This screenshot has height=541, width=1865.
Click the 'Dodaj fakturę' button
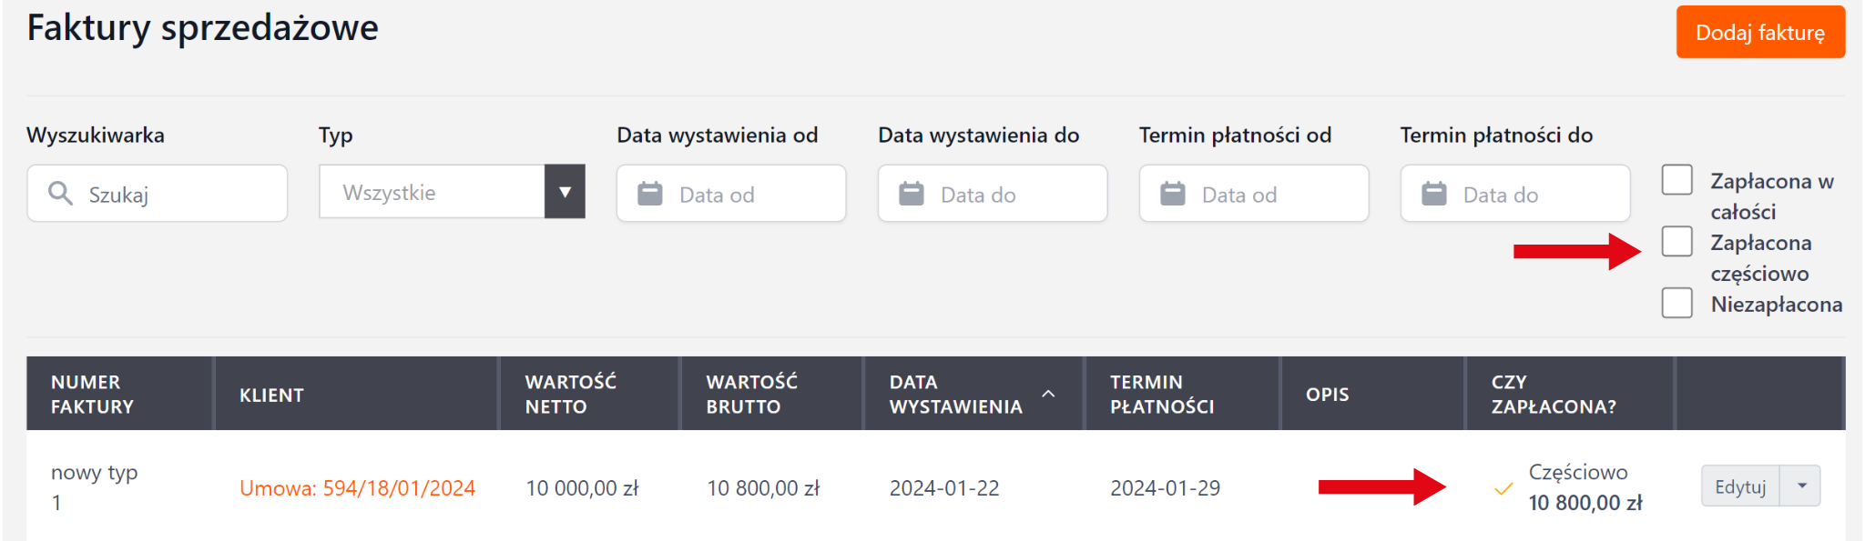tap(1759, 33)
